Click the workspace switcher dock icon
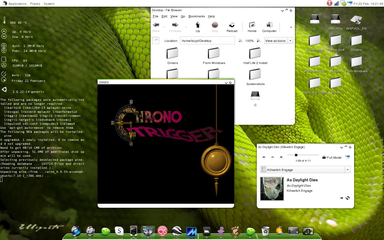384x240 pixels. 308,231
